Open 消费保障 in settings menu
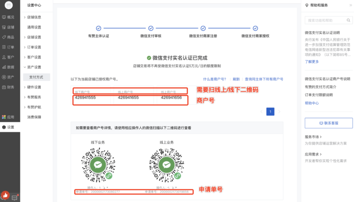Screen dimensions: 354x202 click(x=34, y=117)
